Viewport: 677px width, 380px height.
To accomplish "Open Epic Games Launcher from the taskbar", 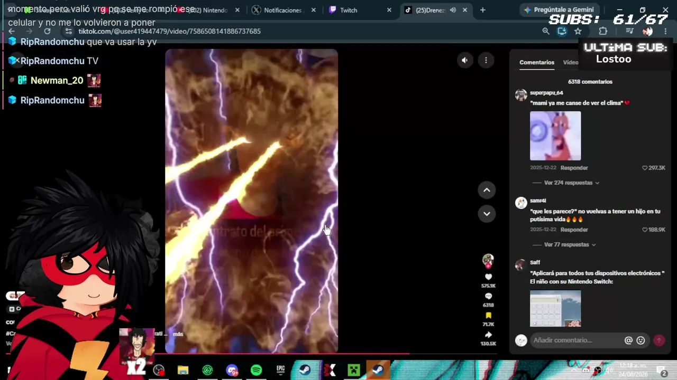I will 280,370.
